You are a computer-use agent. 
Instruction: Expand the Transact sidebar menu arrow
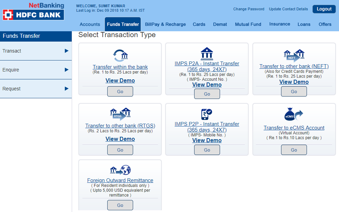tap(67, 51)
